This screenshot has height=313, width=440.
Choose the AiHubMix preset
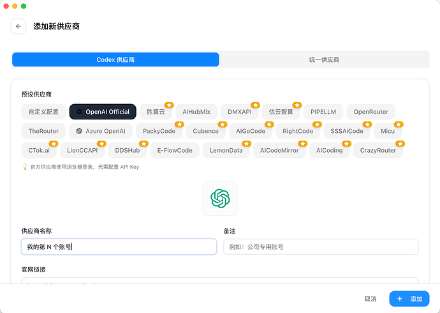tap(196, 112)
